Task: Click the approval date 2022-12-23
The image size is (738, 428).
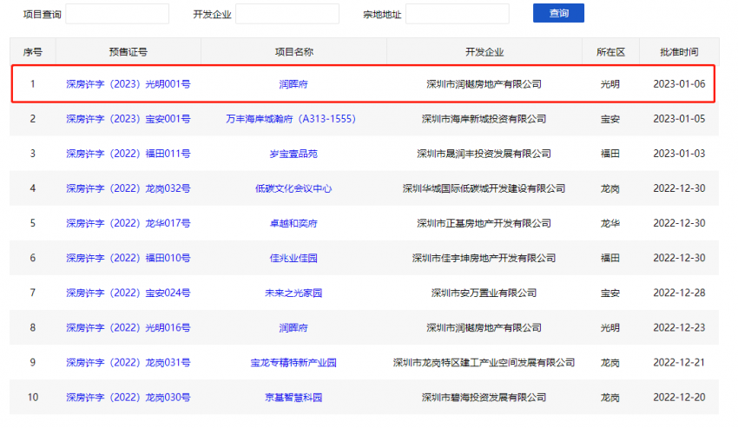Action: point(679,328)
